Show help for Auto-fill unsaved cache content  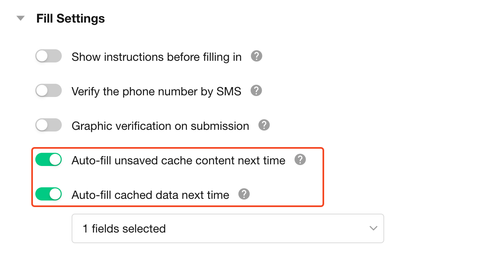point(300,160)
